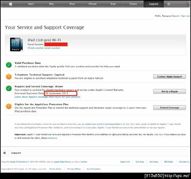Open the Terms of Use link
The height and width of the screenshot is (179, 191).
[55, 169]
